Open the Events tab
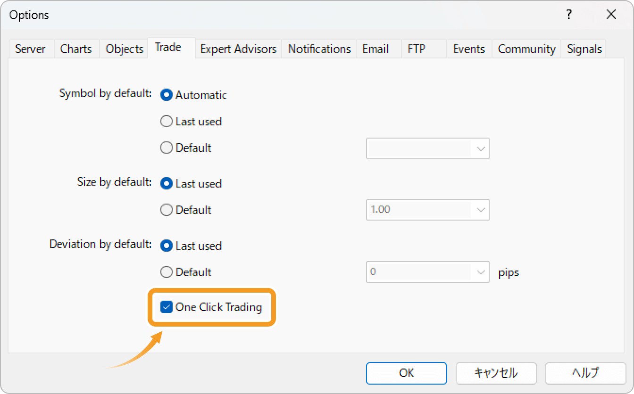The width and height of the screenshot is (634, 394). coord(468,49)
